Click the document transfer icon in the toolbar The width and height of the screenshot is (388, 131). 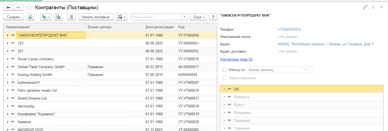(x=58, y=17)
